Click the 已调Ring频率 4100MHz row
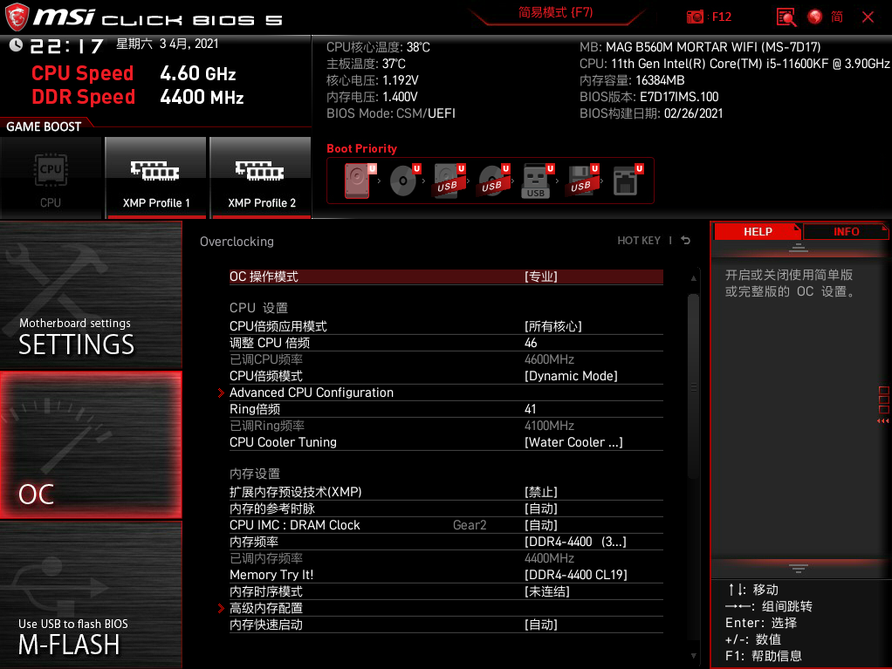Screen dimensions: 892x669 click(x=446, y=426)
